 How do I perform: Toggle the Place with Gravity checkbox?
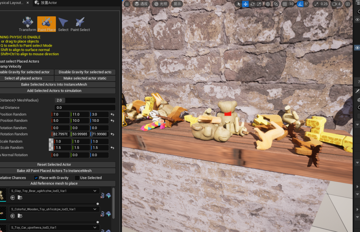[36, 178]
